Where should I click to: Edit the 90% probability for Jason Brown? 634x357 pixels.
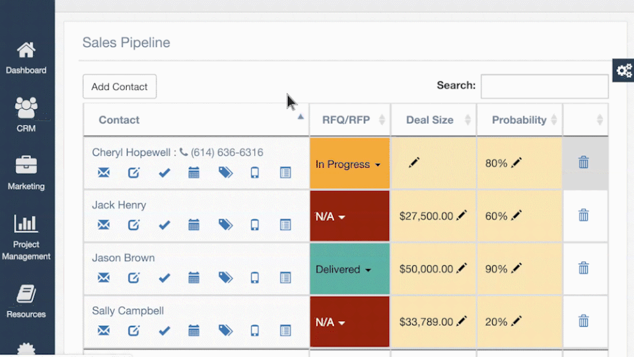pyautogui.click(x=516, y=268)
